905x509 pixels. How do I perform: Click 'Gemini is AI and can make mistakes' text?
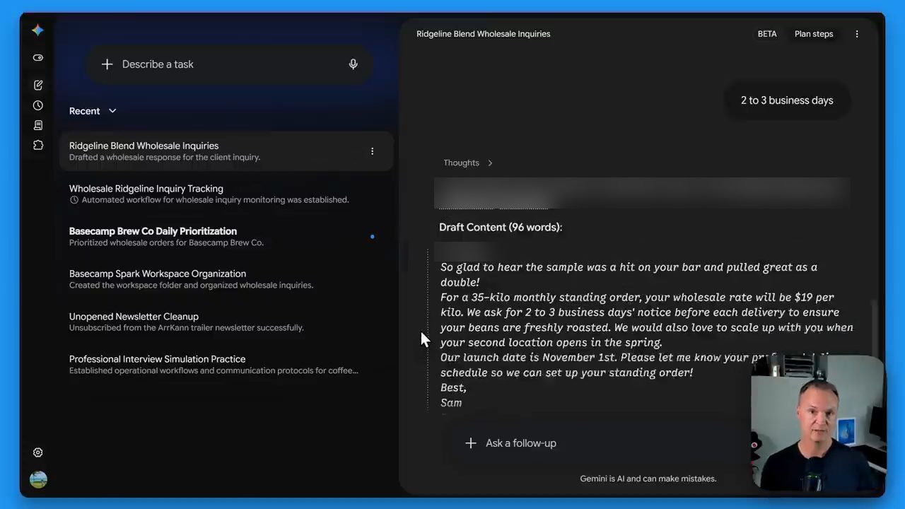point(648,479)
